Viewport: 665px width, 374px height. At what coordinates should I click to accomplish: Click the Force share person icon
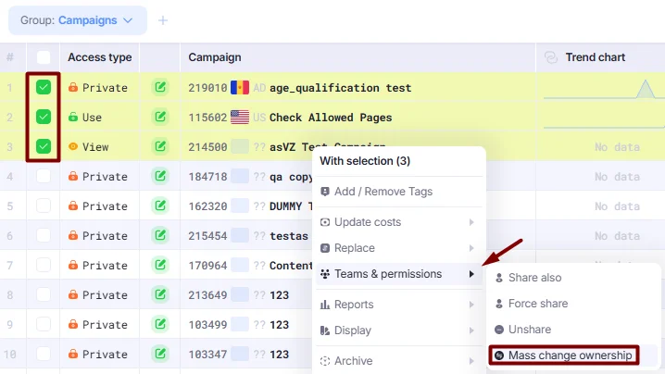pyautogui.click(x=499, y=304)
